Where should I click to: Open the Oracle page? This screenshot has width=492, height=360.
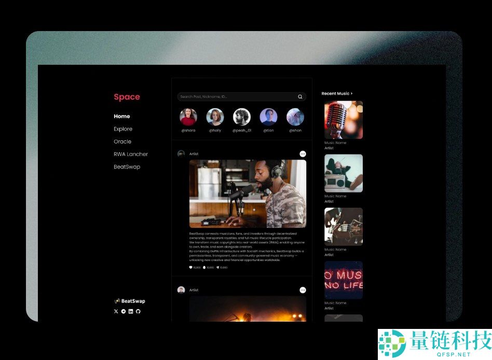122,141
